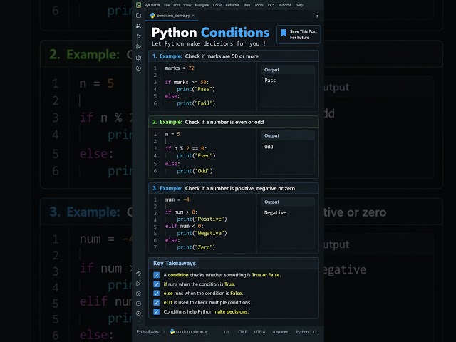Open the UTF-8 encoding selector
The height and width of the screenshot is (342, 456).
coord(259,332)
